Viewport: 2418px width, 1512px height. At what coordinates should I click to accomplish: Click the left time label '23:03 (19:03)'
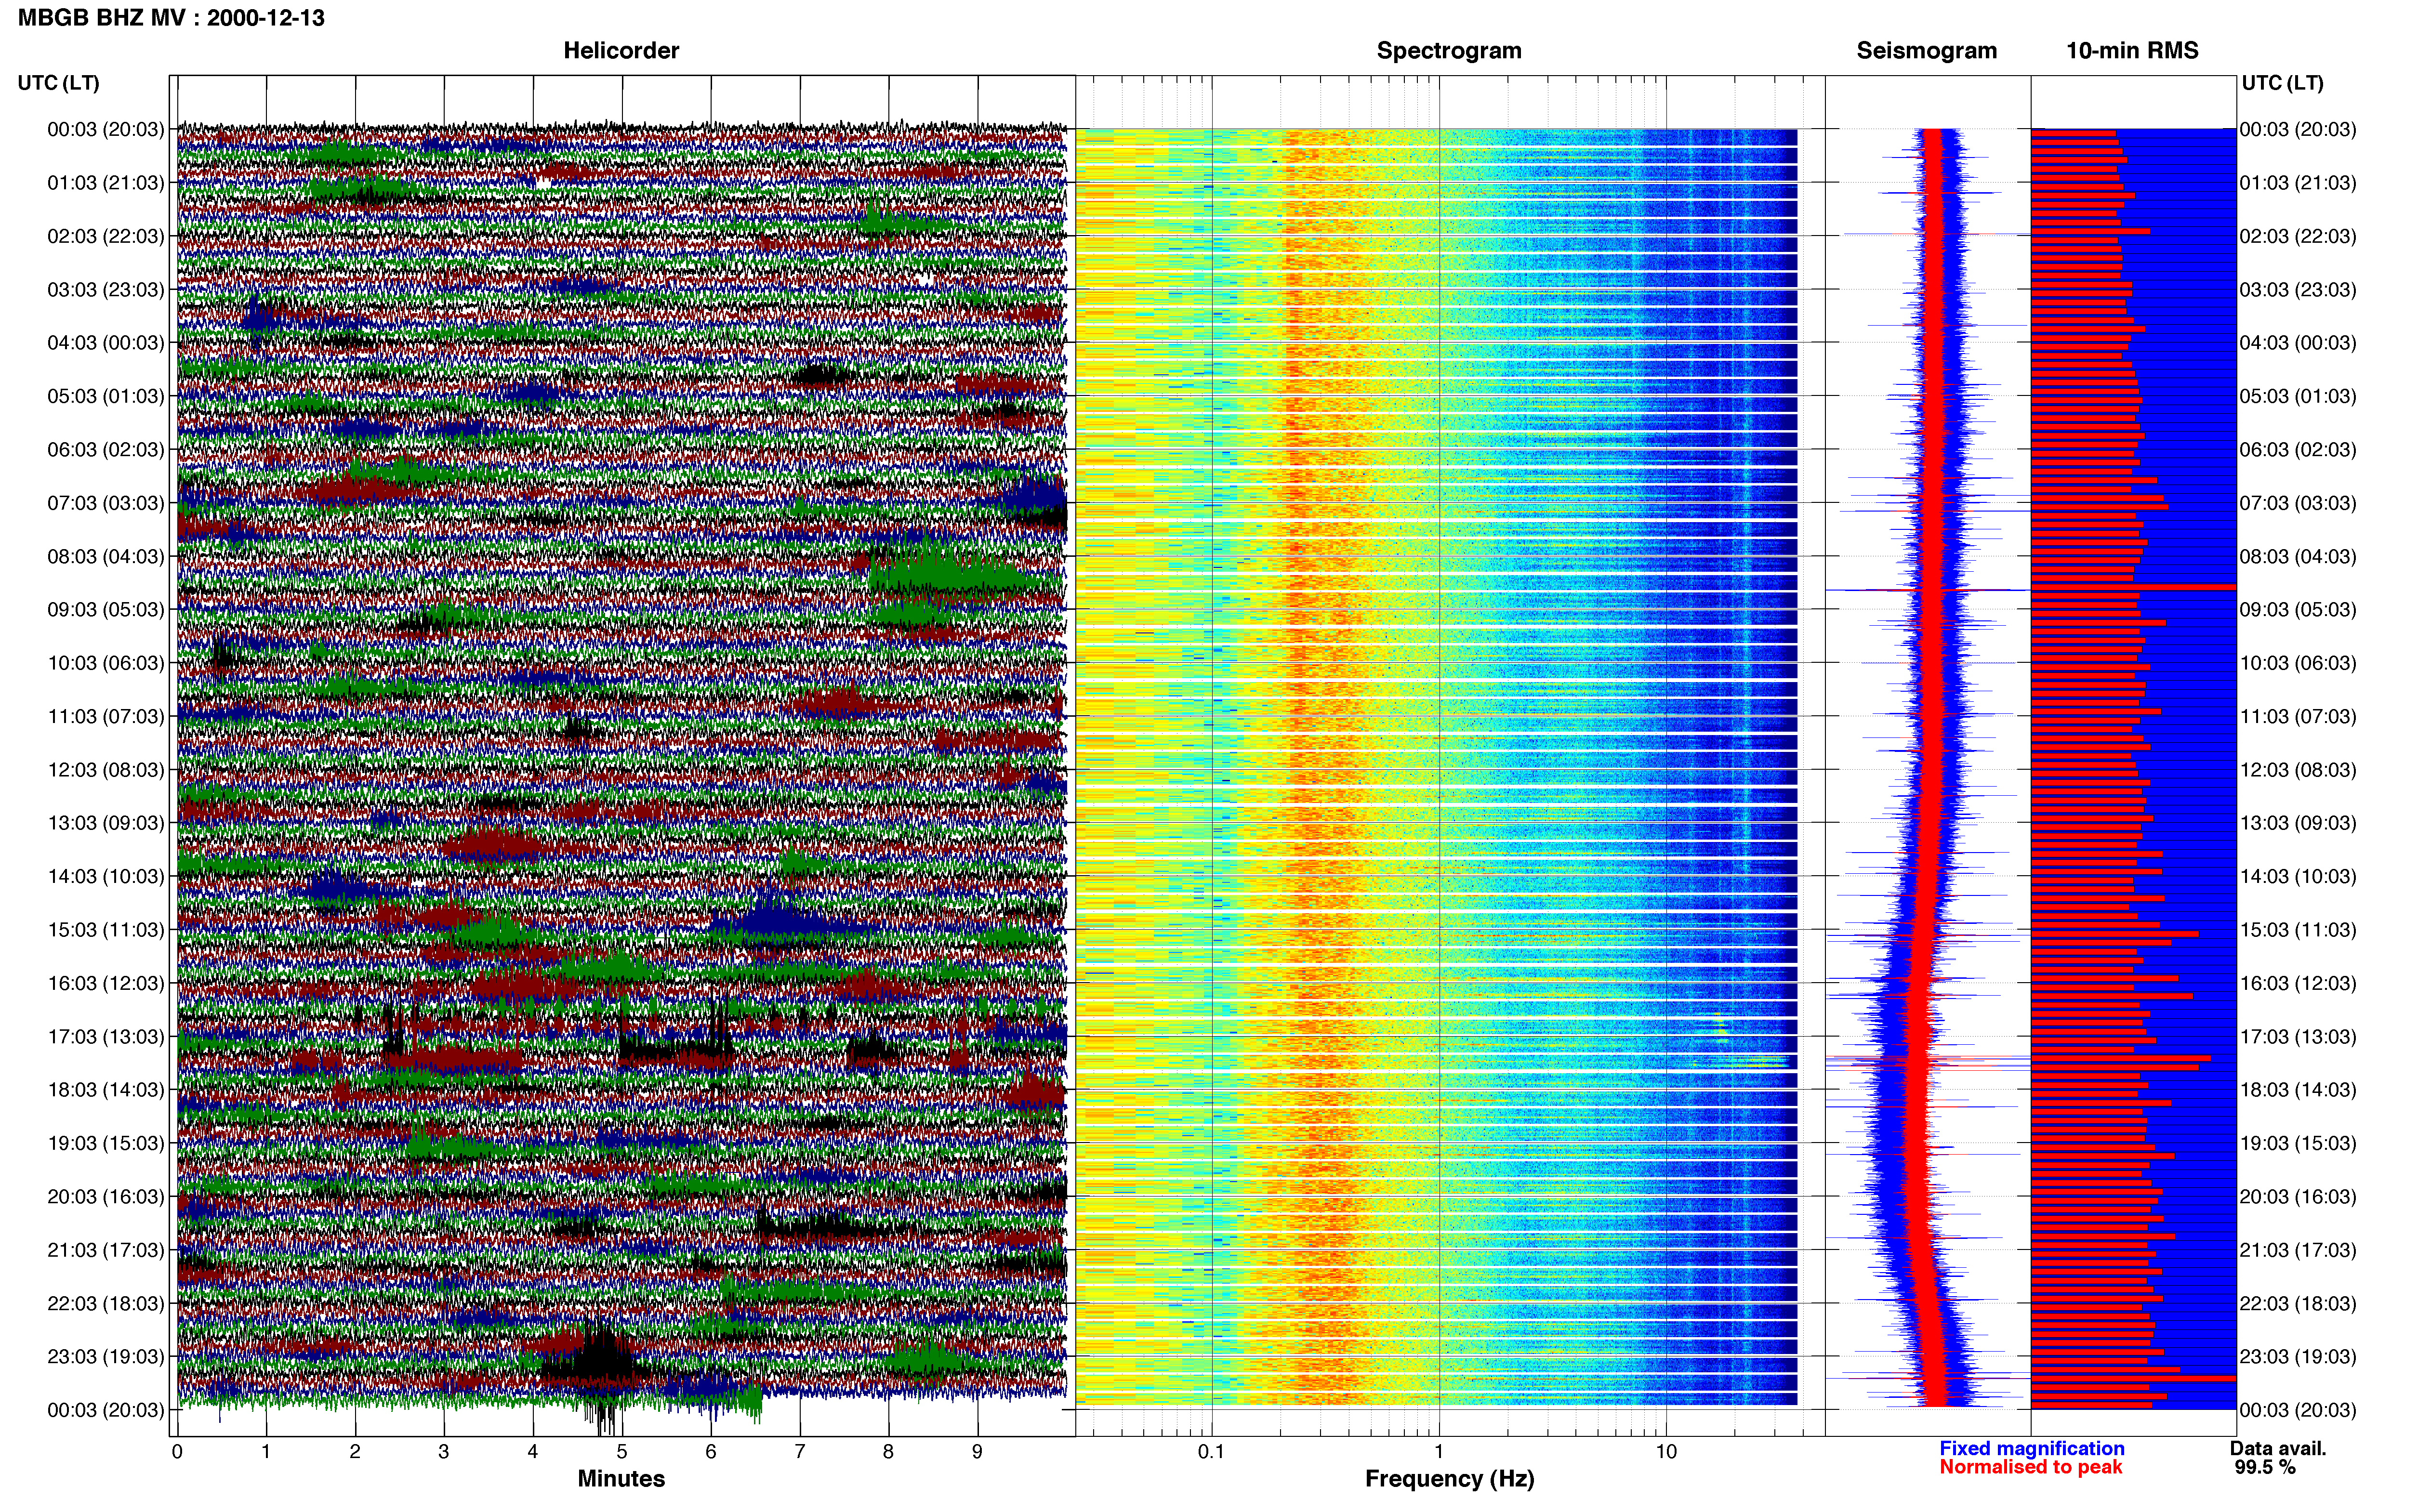[x=106, y=1357]
